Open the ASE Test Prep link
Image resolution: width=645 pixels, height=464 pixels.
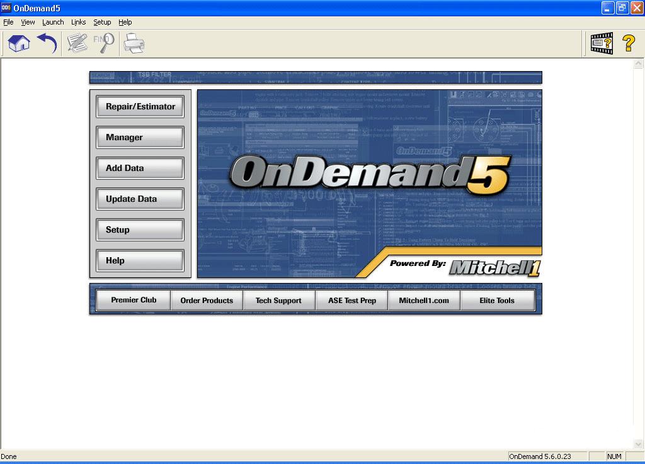click(351, 300)
